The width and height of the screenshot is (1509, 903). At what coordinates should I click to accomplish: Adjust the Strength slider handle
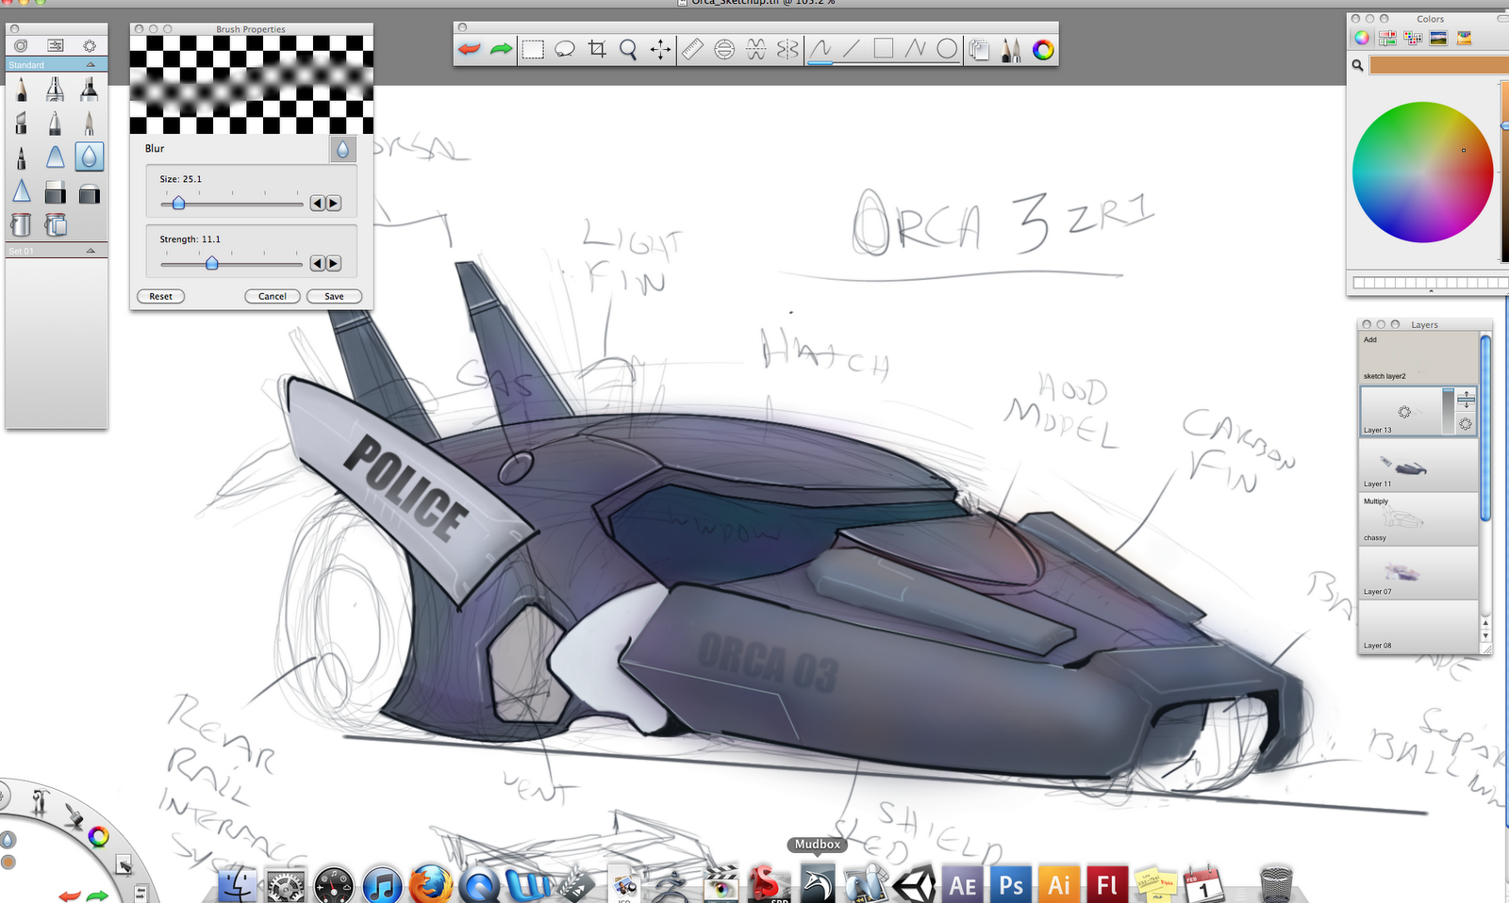tap(212, 264)
